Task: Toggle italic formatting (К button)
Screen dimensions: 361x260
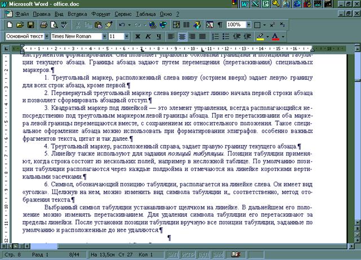Action: click(x=148, y=37)
